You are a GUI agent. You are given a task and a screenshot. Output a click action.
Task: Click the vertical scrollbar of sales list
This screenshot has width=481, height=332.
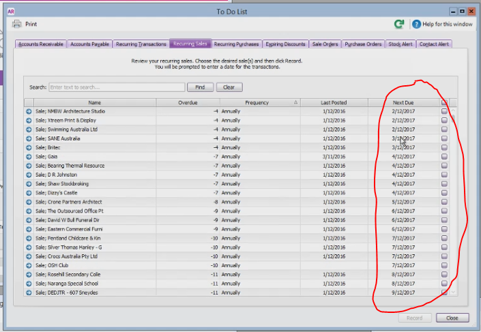453,201
